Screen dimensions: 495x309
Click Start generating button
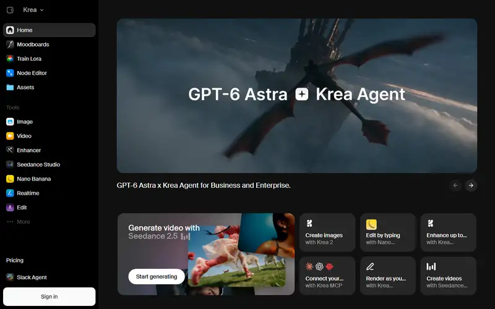[x=157, y=276]
